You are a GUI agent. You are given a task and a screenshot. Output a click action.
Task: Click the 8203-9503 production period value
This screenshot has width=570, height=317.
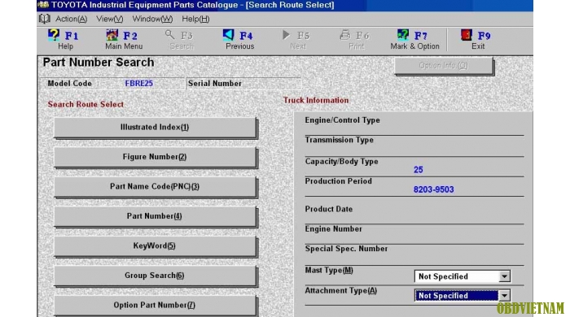[x=433, y=189]
